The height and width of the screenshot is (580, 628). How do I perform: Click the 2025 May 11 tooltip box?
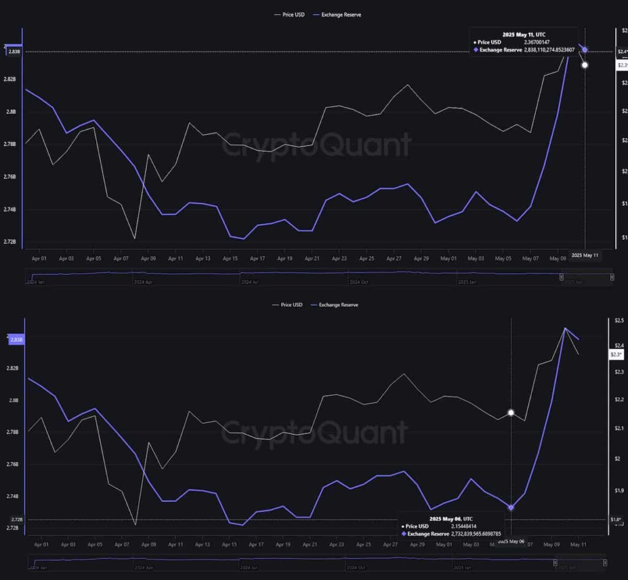pos(524,42)
